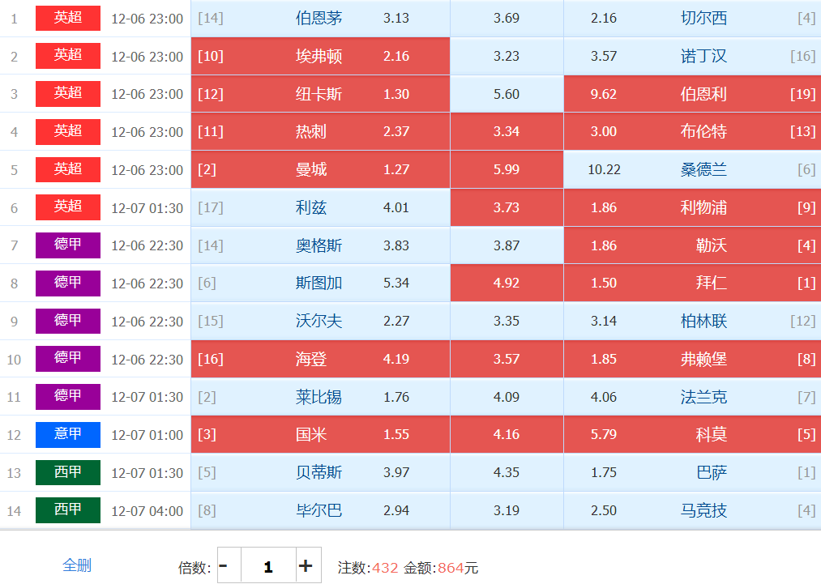Image resolution: width=821 pixels, height=584 pixels.
Task: Choose the 3.35 draw odds in the 沃尔夫 match
Action: (506, 321)
